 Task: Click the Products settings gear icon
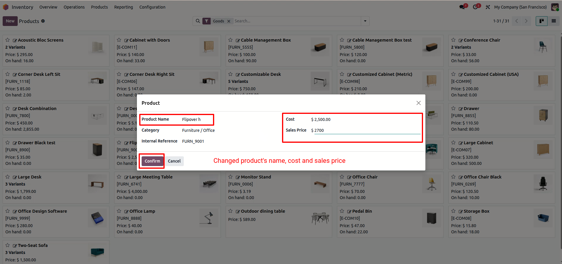click(43, 21)
